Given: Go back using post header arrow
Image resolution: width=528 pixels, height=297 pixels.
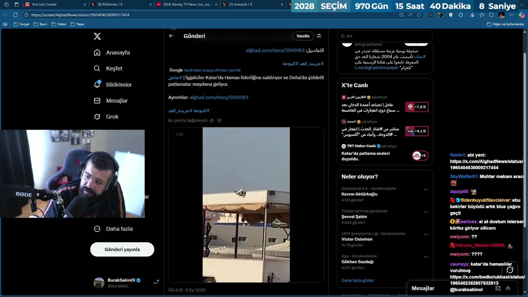Looking at the screenshot, I should coord(171,36).
